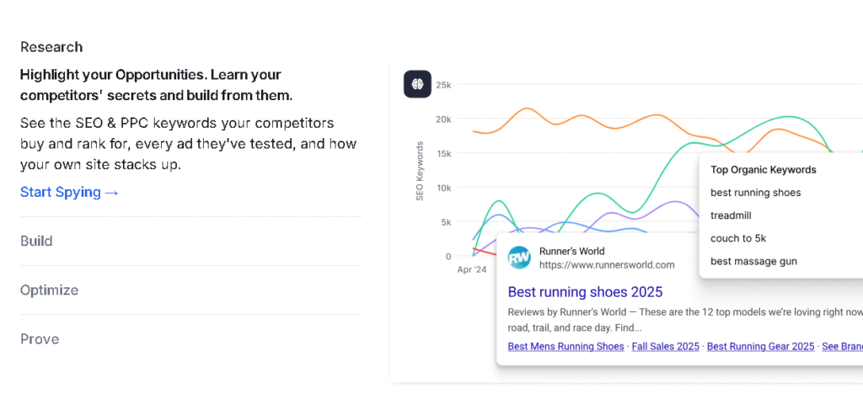The image size is (863, 404).
Task: Click the Runner's World RW logo
Action: point(520,258)
